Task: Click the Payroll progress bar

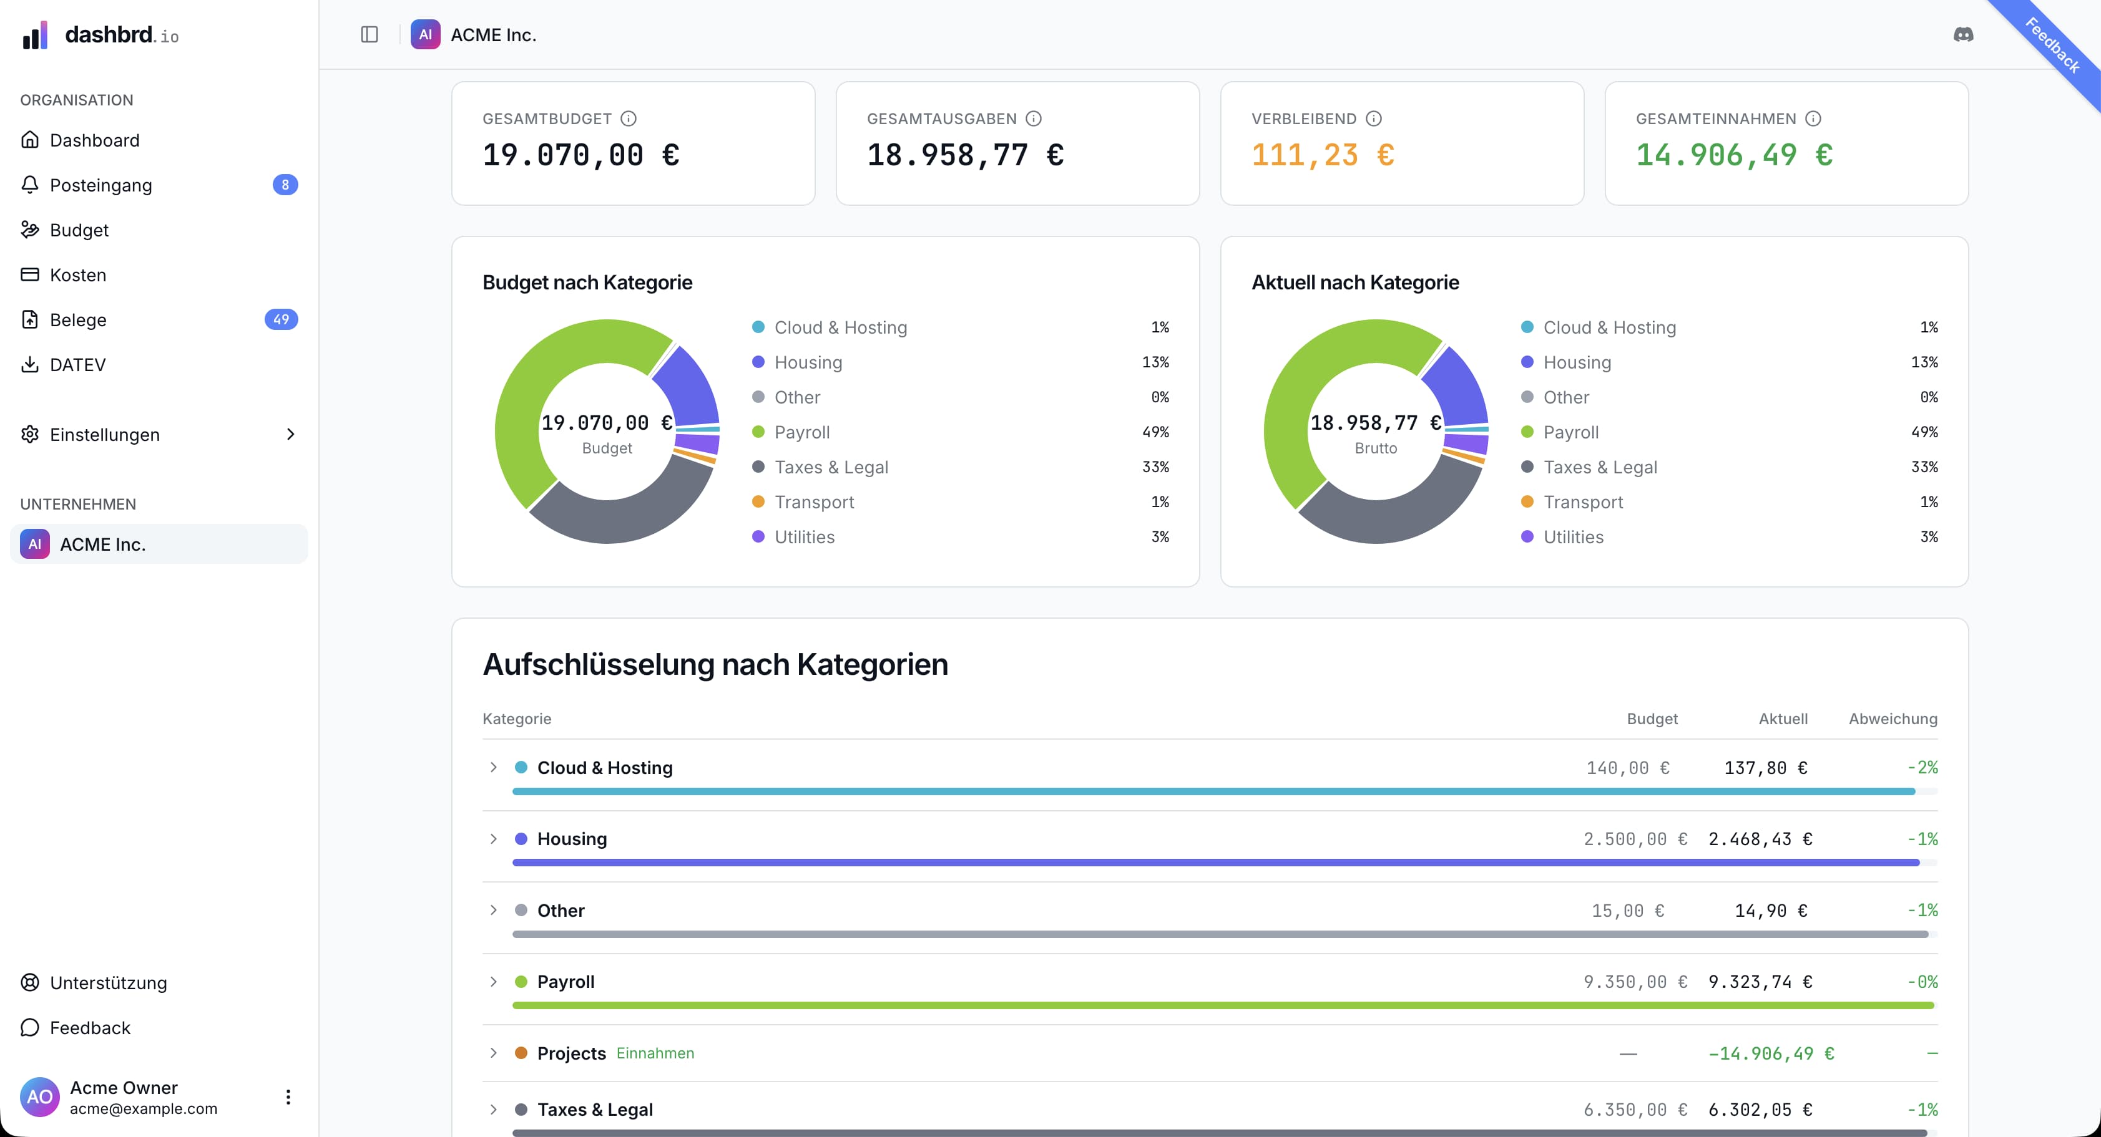Action: pyautogui.click(x=1224, y=1006)
